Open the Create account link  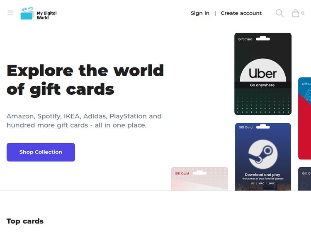[241, 13]
